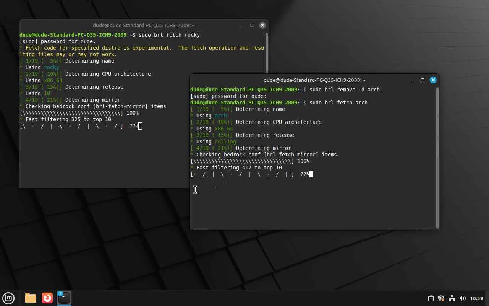
Task: Click 'Using x86_64' in the arch terminal
Action: pyautogui.click(x=212, y=129)
